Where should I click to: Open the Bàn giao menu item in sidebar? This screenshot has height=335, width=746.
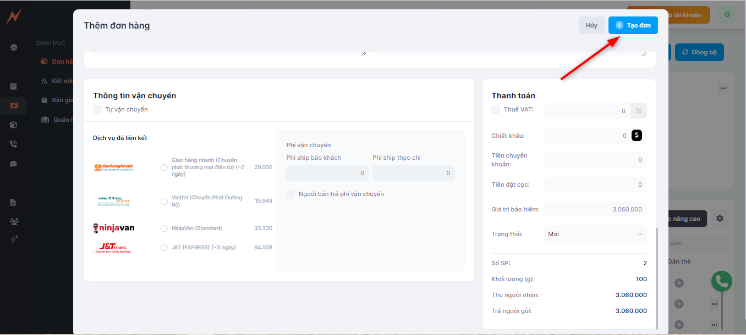[x=62, y=100]
